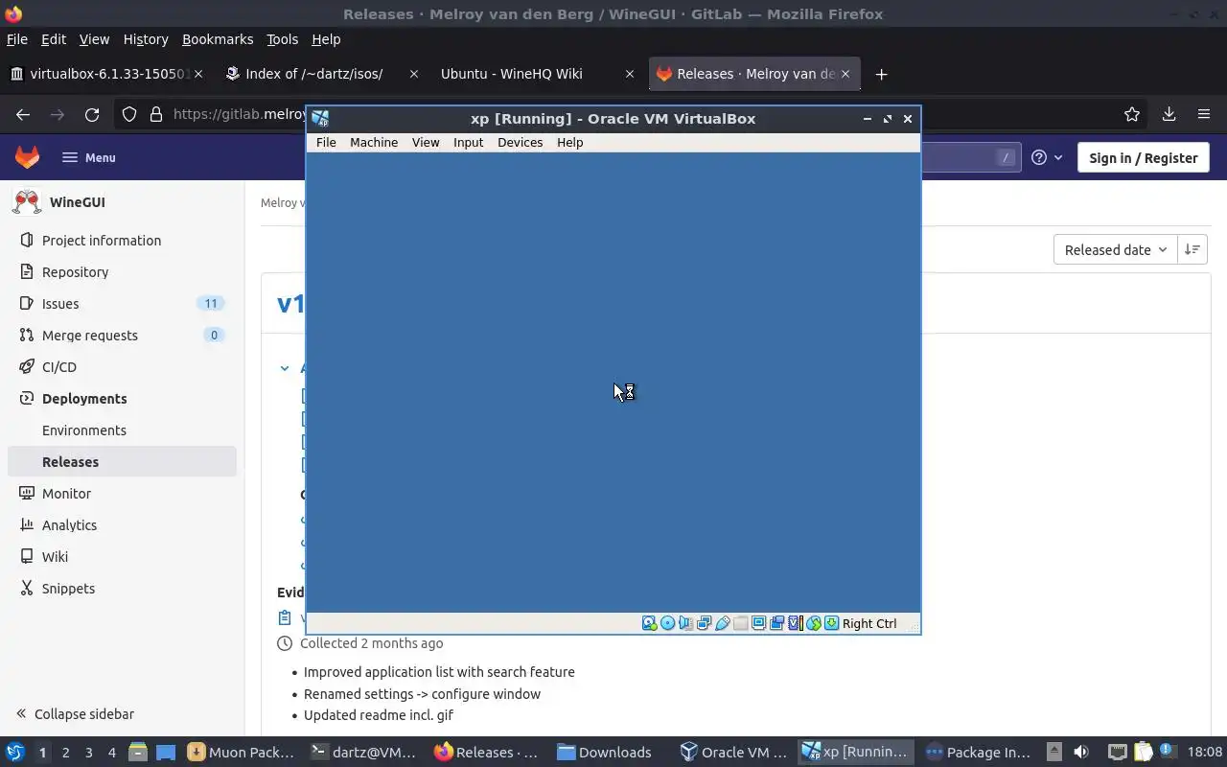Open Muon Package Manager from taskbar
This screenshot has height=767, width=1227.
click(x=242, y=753)
